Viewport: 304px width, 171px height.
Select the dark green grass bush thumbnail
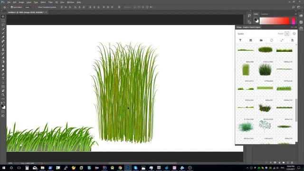coord(265,70)
